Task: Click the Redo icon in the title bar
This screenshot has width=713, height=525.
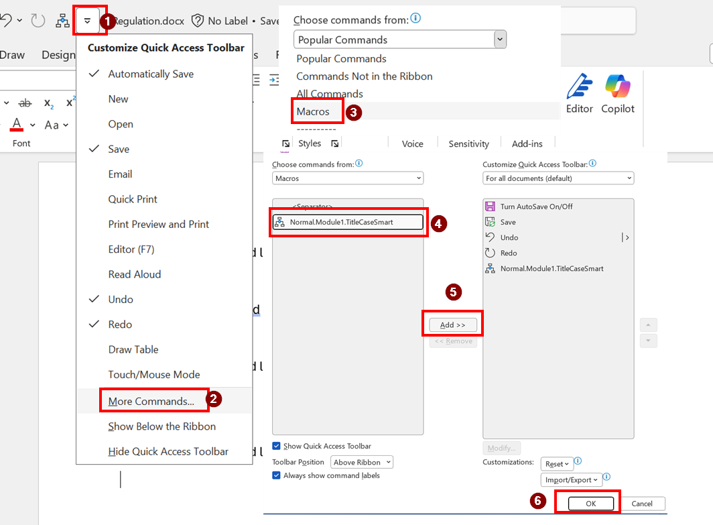Action: 38,21
